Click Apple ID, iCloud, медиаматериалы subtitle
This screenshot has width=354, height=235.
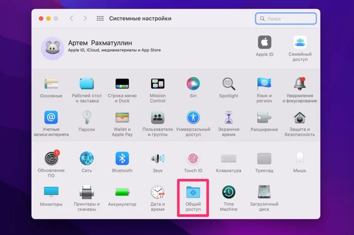115,50
